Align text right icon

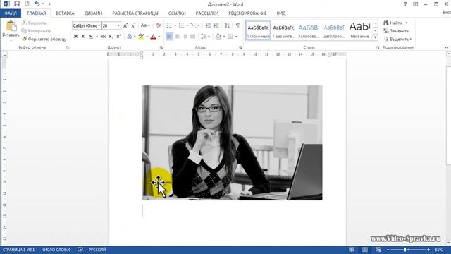tap(185, 36)
